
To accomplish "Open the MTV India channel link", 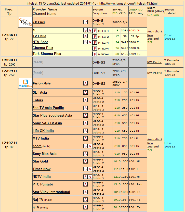I will (41, 139).
